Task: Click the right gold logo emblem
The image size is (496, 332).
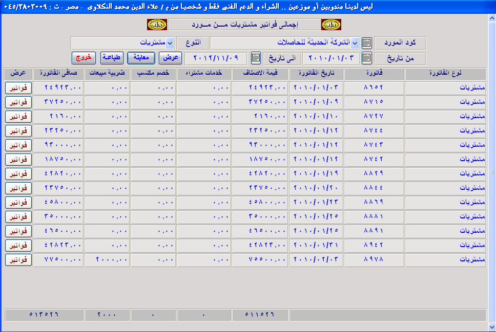Action: point(331,25)
